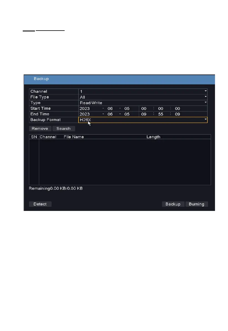Screen dimensions: 228x331
Task: Click the Remove button
Action: 40,129
